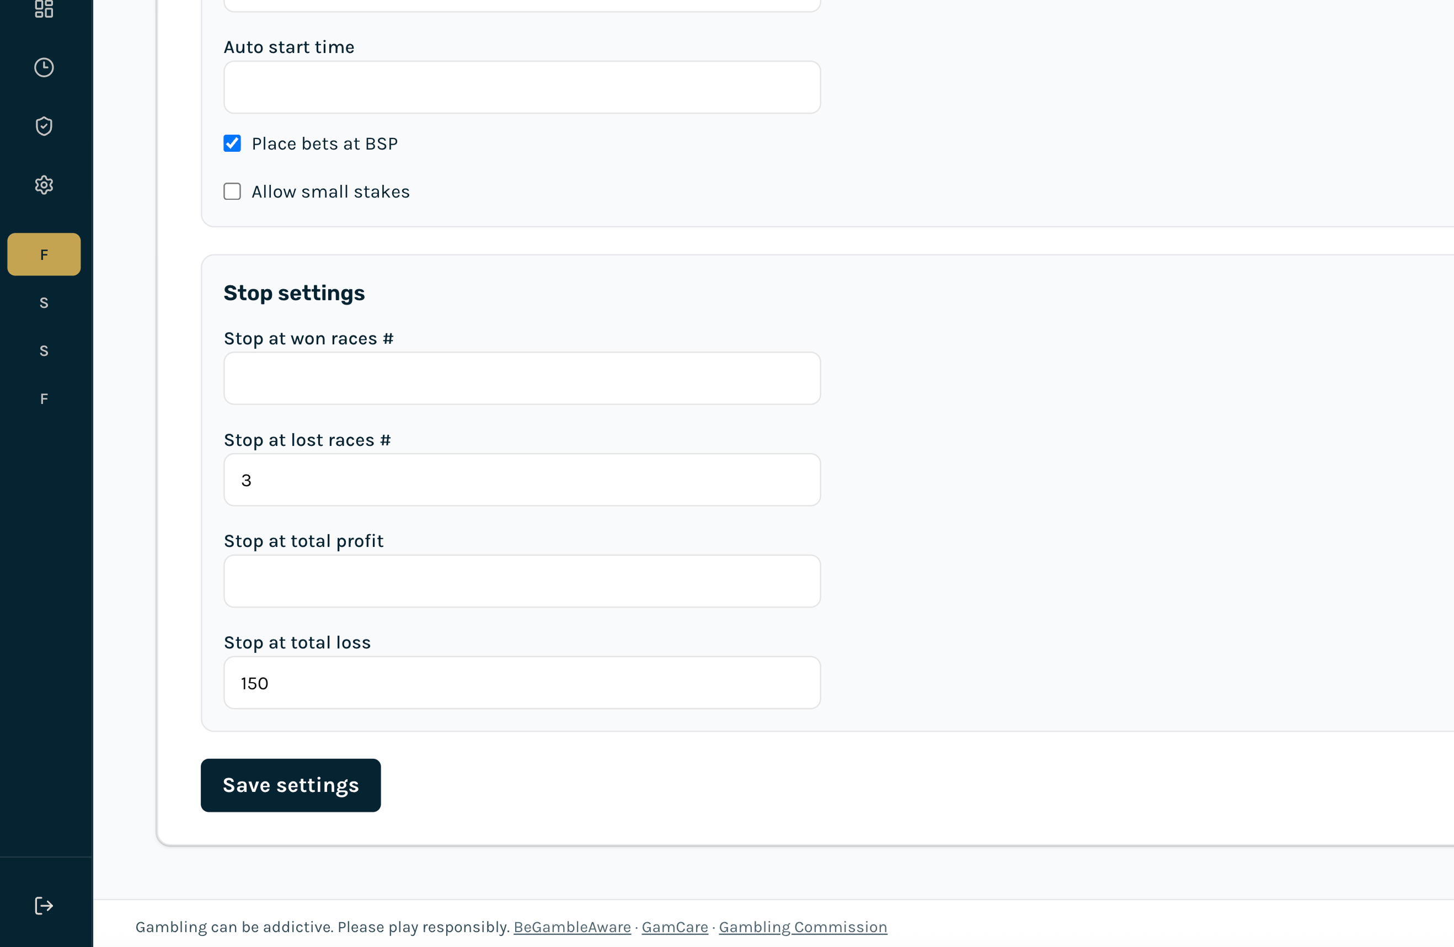Open the clock history icon in sidebar

[x=44, y=67]
